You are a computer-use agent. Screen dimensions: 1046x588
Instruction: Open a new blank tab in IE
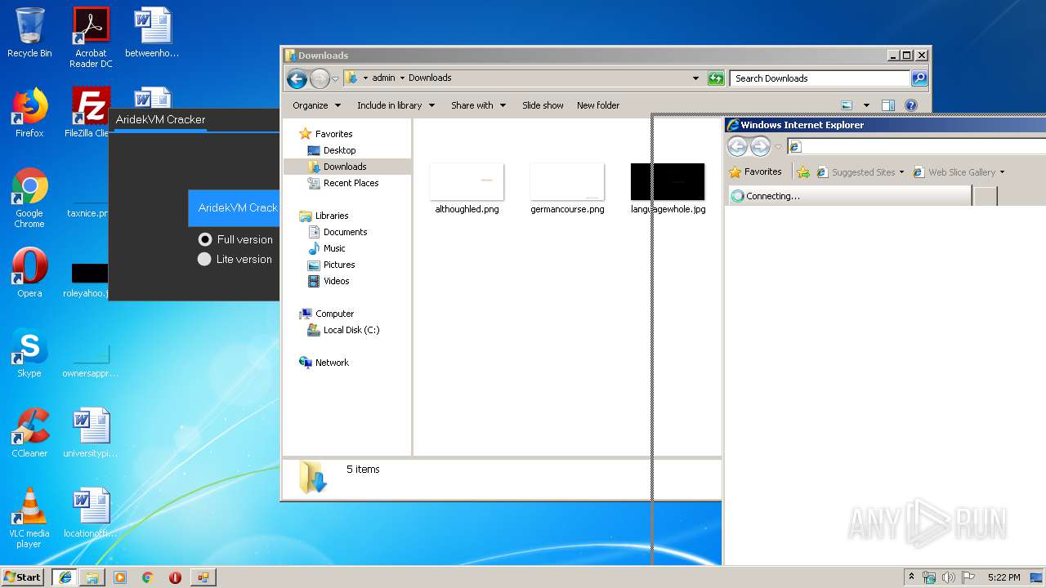coord(986,196)
